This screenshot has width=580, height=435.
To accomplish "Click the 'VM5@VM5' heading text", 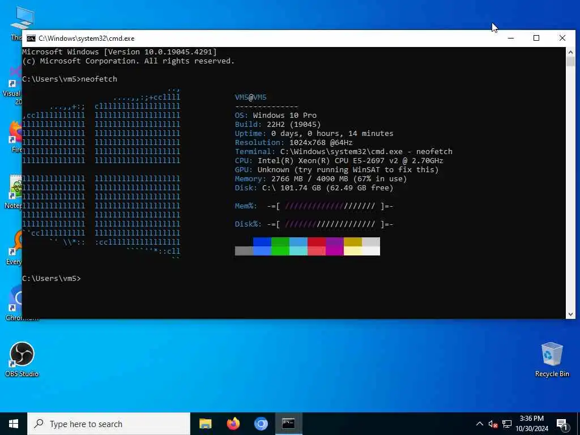I will [x=251, y=97].
